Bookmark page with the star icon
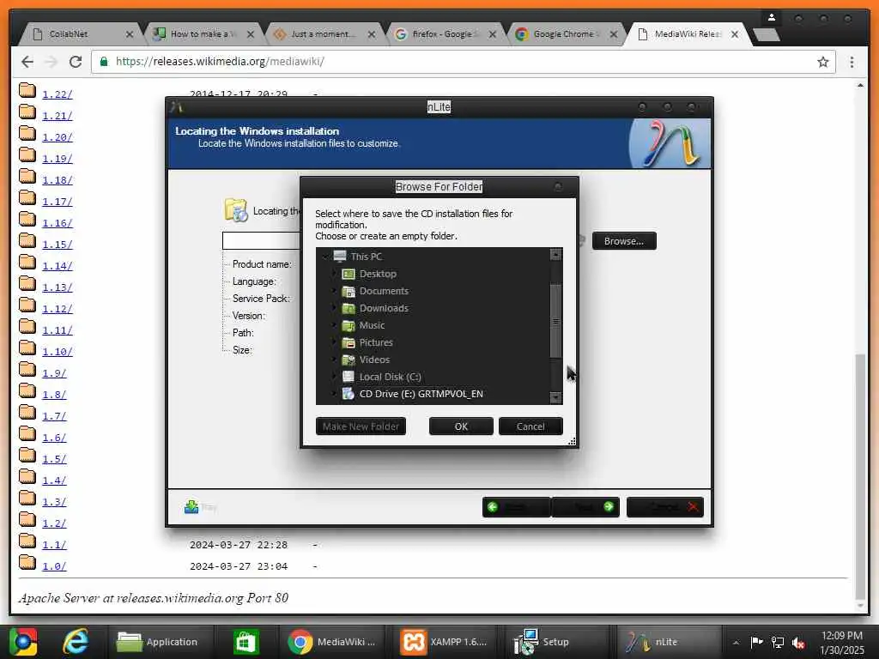This screenshot has height=659, width=879. [x=822, y=62]
